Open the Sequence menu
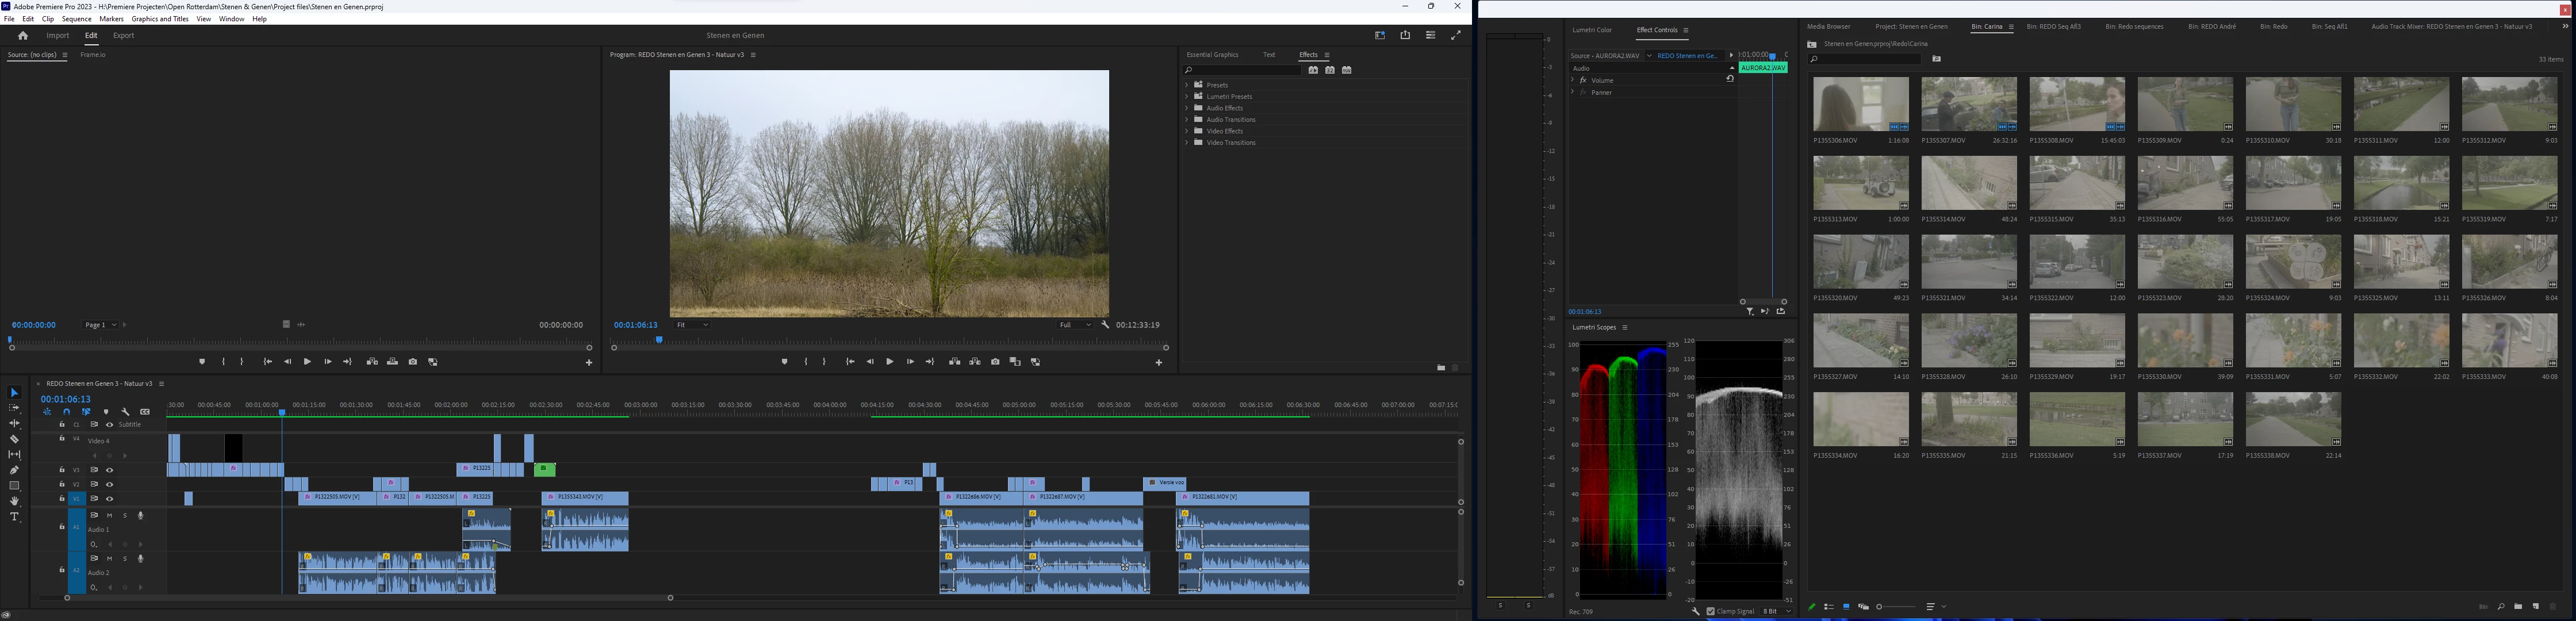 (x=76, y=19)
